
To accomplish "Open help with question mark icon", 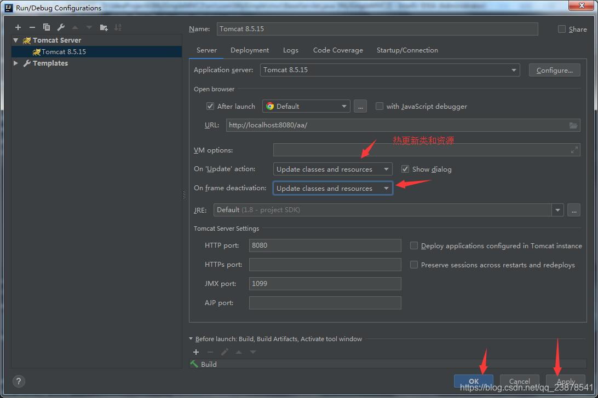I will [x=19, y=381].
